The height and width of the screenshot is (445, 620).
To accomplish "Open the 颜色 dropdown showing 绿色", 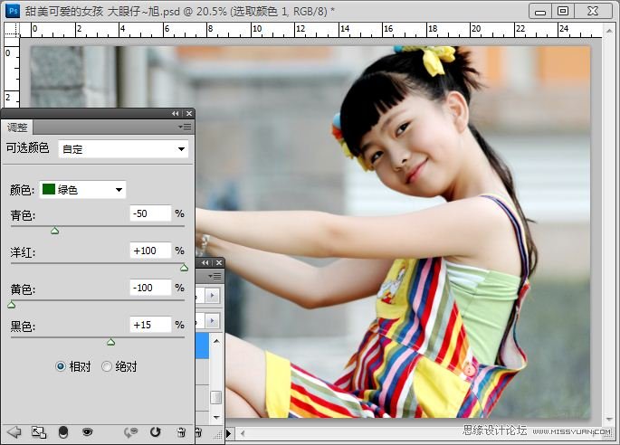I will 82,190.
